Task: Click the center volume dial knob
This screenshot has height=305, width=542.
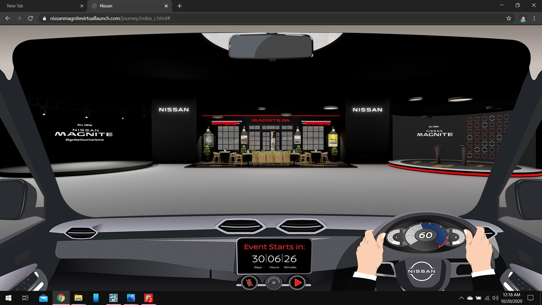Action: [x=274, y=283]
